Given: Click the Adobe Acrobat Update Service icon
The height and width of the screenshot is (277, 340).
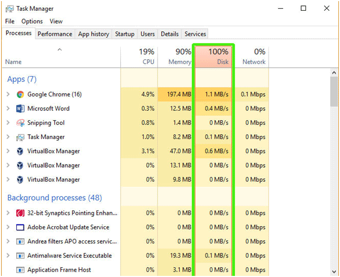Looking at the screenshot, I should coord(20,227).
